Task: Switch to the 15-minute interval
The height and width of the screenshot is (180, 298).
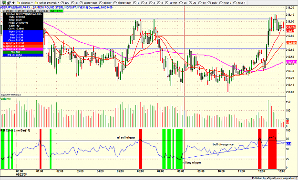Action: click(184, 3)
